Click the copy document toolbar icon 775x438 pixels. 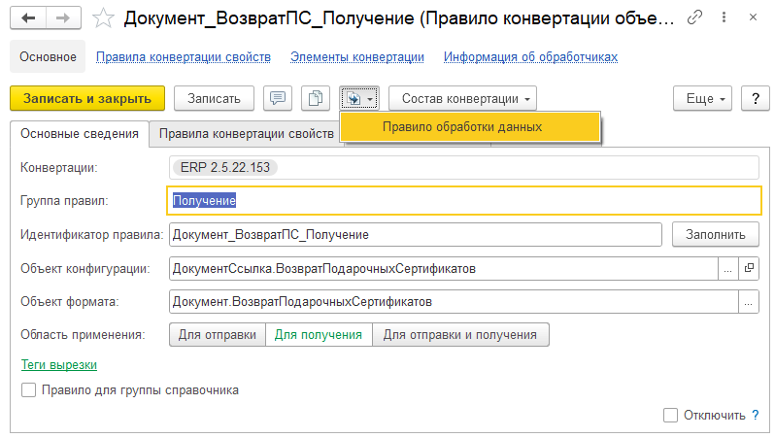click(x=316, y=98)
